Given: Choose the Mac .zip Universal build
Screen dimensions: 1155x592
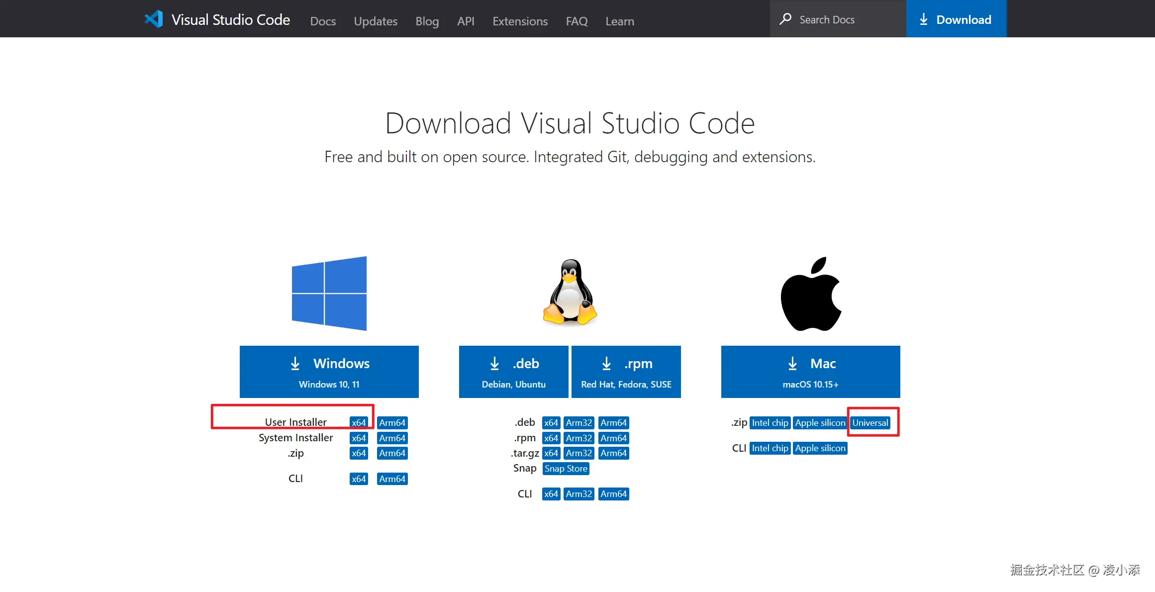Looking at the screenshot, I should pyautogui.click(x=870, y=423).
